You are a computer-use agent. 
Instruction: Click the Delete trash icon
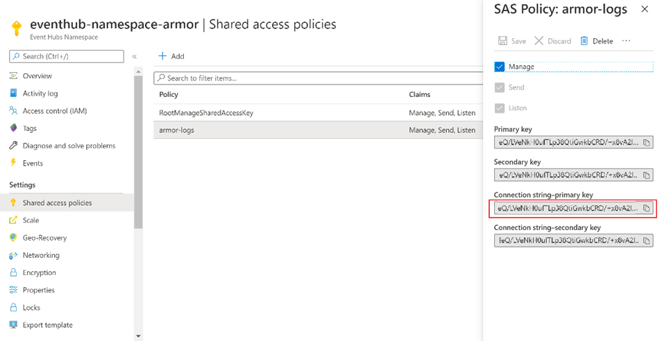click(x=584, y=41)
